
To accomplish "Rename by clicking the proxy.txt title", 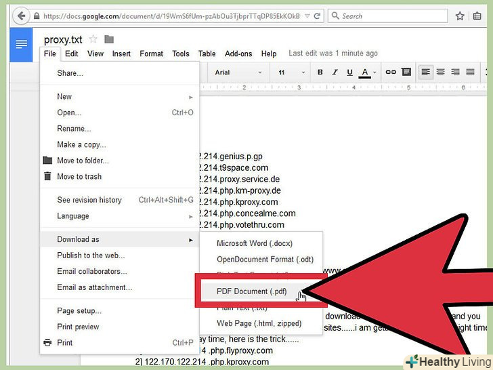I will [x=63, y=40].
